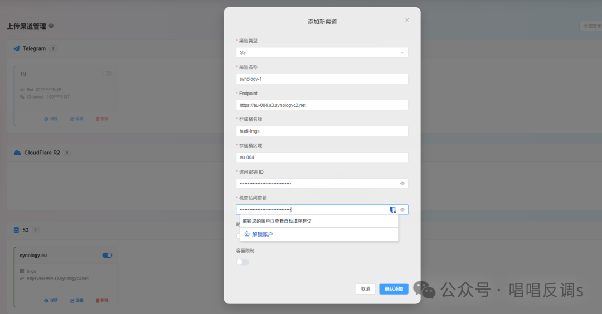Viewport: 602px width, 314px height.
Task: Toggle the 容量限制 switch
Action: point(242,262)
